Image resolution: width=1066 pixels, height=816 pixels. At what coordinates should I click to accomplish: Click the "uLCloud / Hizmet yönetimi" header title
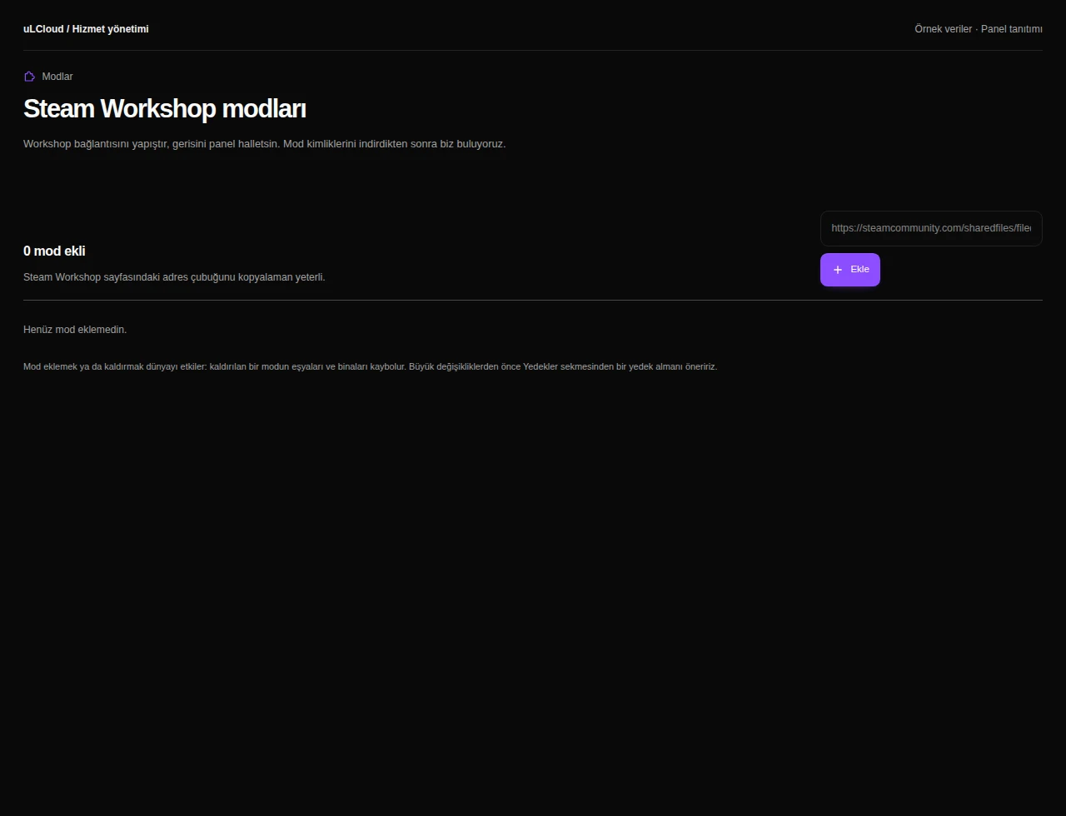click(86, 29)
